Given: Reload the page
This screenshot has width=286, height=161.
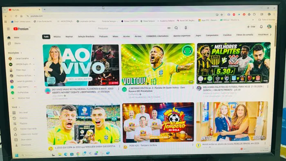Looking at the screenshot, I should 16,16.
